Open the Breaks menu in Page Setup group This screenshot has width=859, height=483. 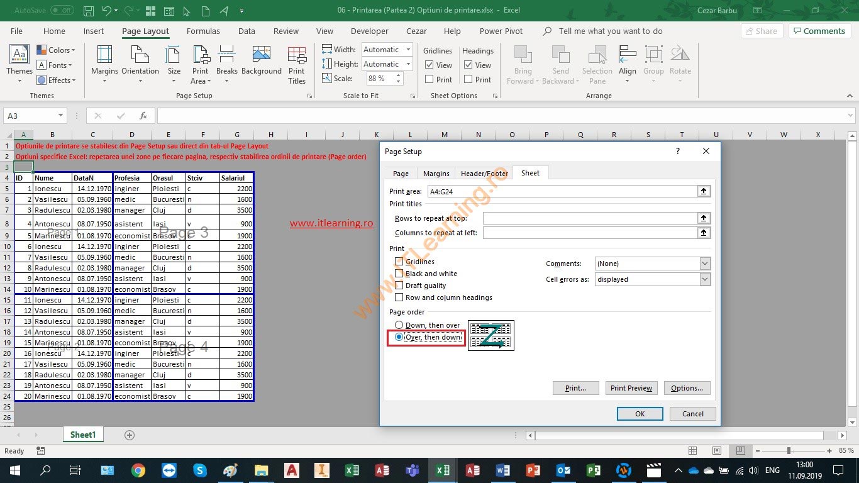pos(227,65)
